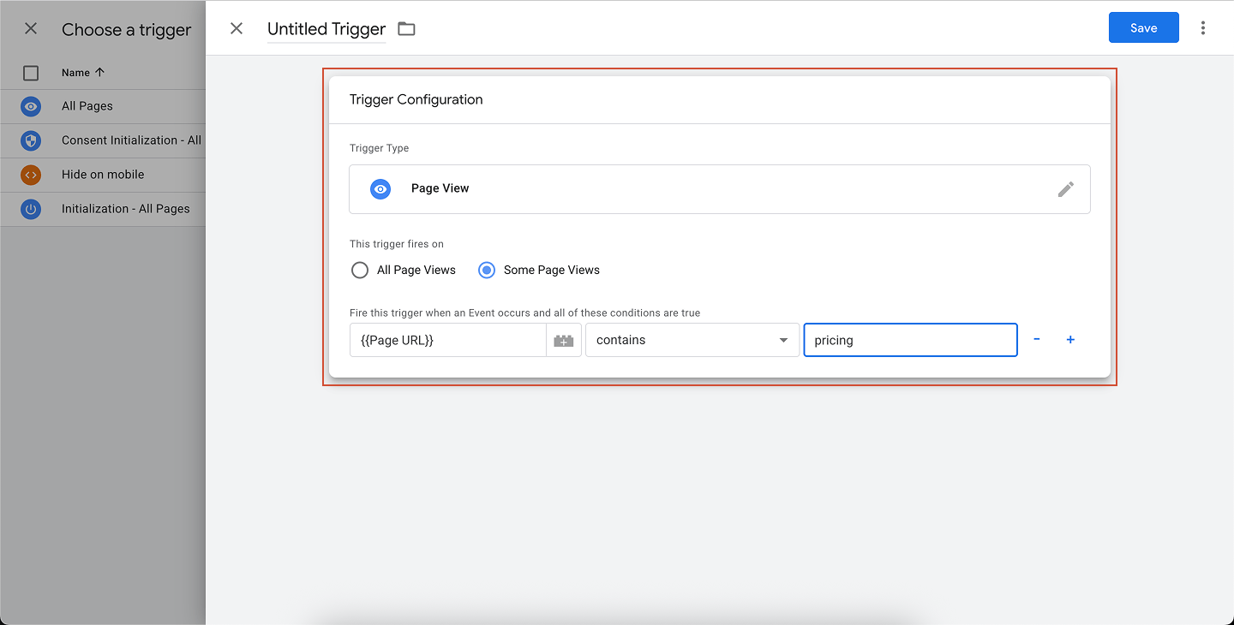Select the Some Page Views radio

[x=487, y=271]
